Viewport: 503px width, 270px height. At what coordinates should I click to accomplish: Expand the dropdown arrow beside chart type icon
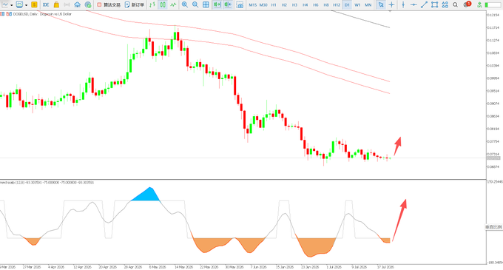click(x=12, y=5)
